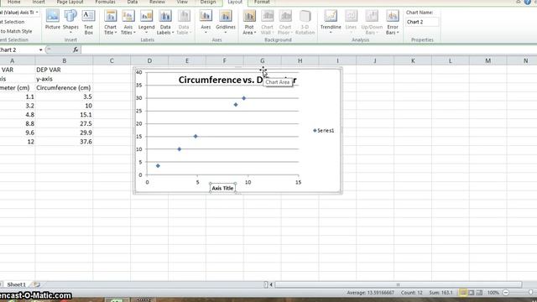Image resolution: width=537 pixels, height=302 pixels.
Task: Click Format Selection button
Action: tap(13, 22)
